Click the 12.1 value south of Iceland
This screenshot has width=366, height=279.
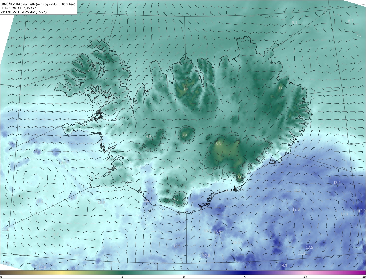177,246
